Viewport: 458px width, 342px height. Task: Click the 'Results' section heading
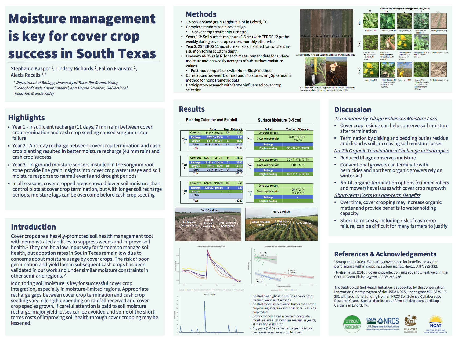point(192,109)
